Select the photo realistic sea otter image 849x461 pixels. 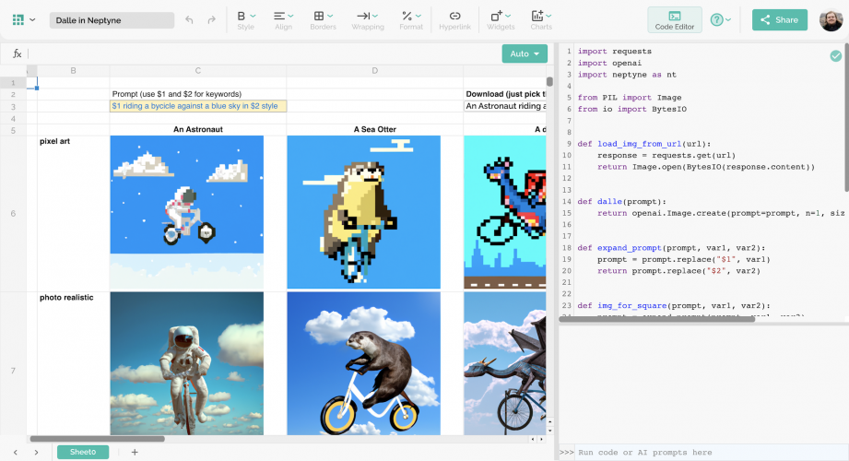[x=363, y=363]
